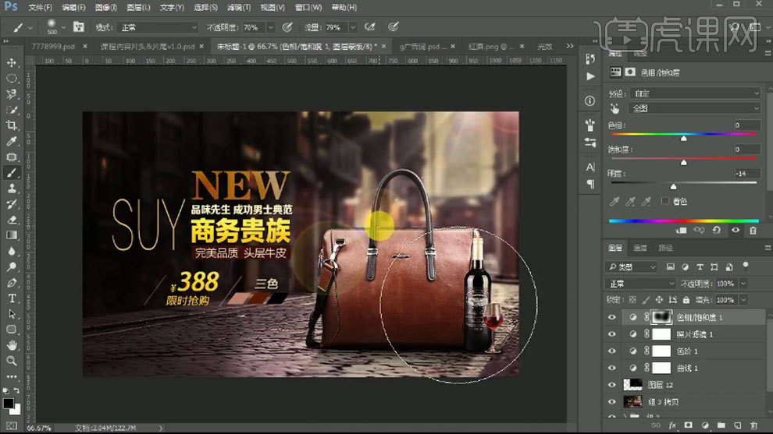773x434 pixels.
Task: Select the Eraser tool
Action: click(12, 220)
